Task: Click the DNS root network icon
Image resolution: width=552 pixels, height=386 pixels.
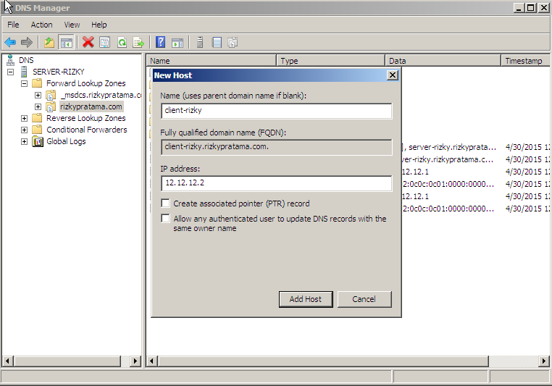Action: click(11, 60)
